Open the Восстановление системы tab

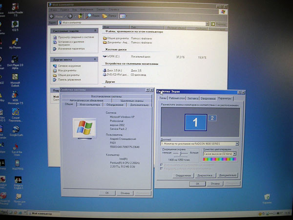(x=106, y=96)
